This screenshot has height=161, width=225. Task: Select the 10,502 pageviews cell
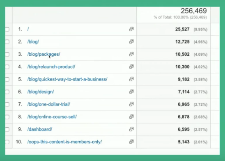pos(182,54)
